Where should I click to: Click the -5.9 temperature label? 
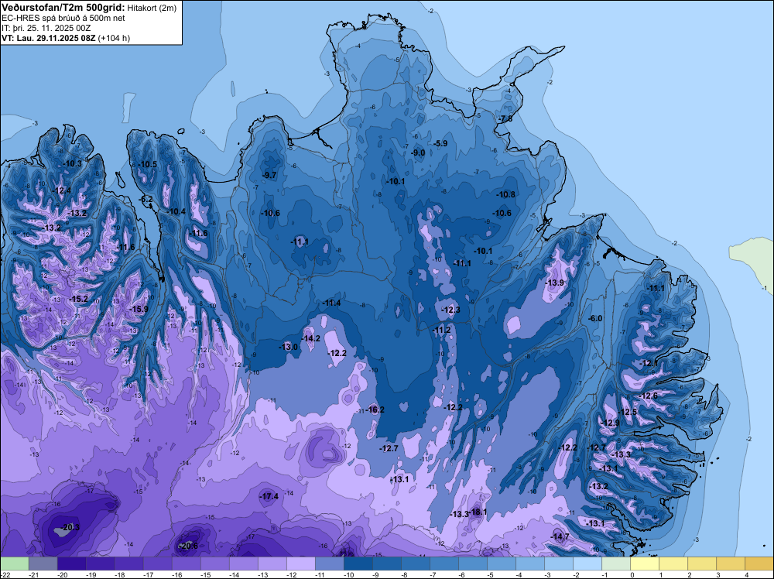tap(440, 143)
